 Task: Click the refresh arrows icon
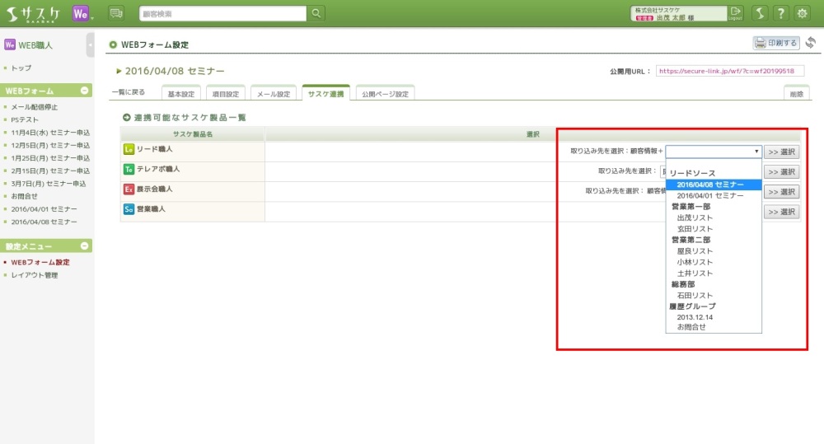(810, 43)
